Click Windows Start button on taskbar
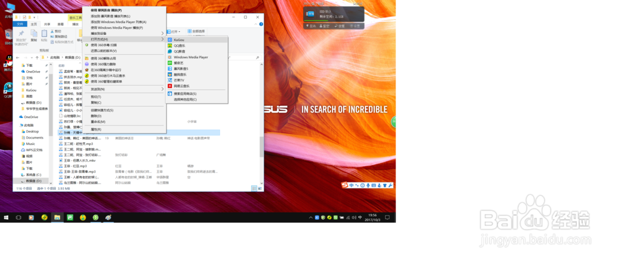The width and height of the screenshot is (625, 261). (6, 217)
